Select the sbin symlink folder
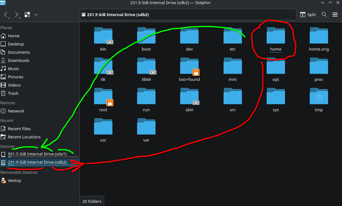The height and width of the screenshot is (206, 342). (189, 100)
